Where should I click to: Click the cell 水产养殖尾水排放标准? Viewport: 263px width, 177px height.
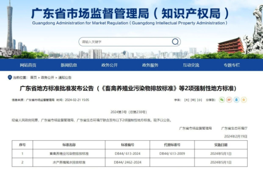69,162
